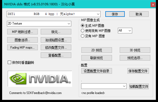Open the 法线贴图设置 (Normal Map Settings)
The width and height of the screenshot is (158, 102).
pos(56,40)
